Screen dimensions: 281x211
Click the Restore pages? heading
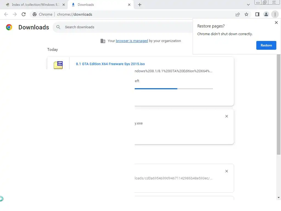pos(211,26)
